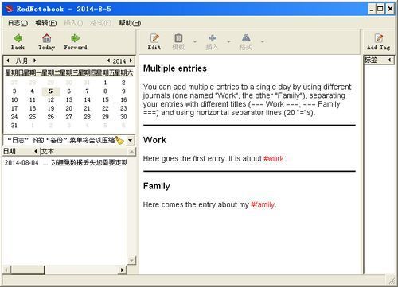Expand the template dropdown arrow
The width and height of the screenshot is (398, 287).
195,41
